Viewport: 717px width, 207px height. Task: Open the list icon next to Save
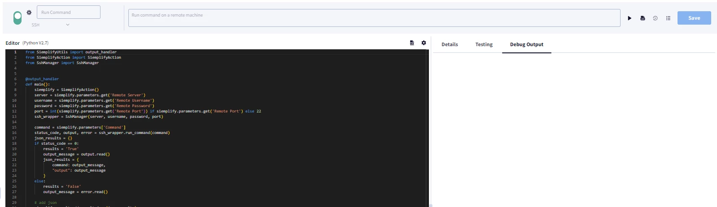[668, 18]
